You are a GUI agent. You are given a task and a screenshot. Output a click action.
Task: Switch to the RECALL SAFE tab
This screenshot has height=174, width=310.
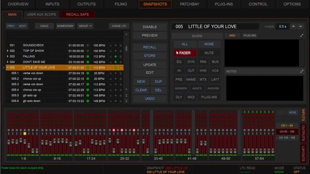point(77,14)
